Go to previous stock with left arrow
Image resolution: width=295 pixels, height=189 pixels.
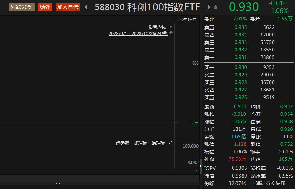pyautogui.click(x=86, y=7)
